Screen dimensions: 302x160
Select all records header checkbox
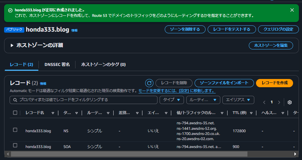pyautogui.click(x=15, y=113)
